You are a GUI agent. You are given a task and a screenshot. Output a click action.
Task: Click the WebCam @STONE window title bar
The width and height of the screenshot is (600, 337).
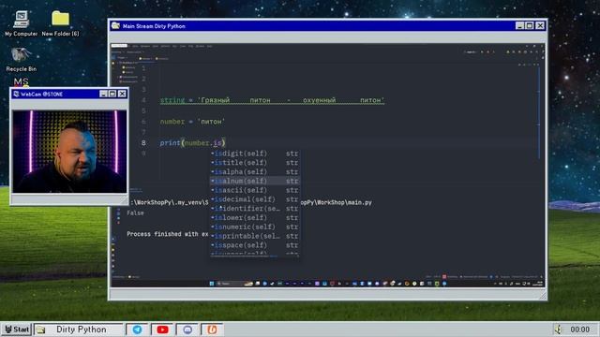(x=68, y=94)
